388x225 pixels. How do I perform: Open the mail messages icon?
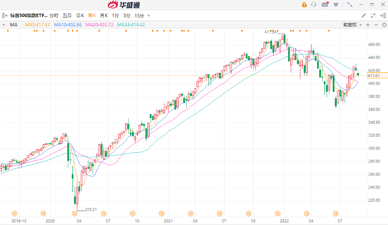(x=325, y=4)
